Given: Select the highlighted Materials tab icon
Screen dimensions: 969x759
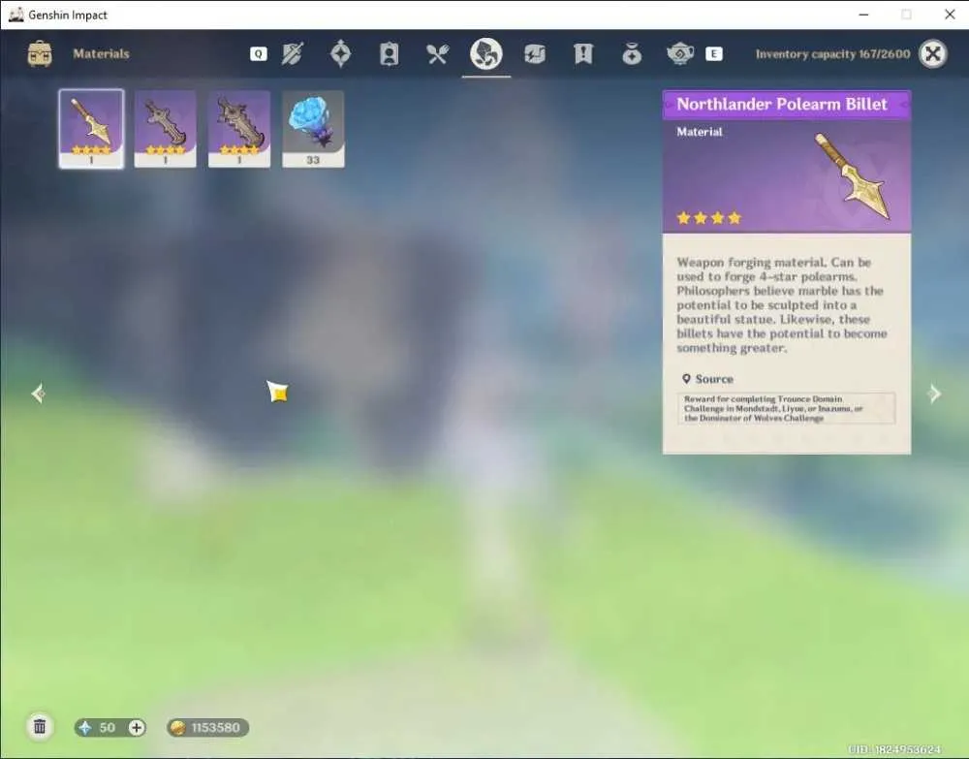Looking at the screenshot, I should click(x=486, y=53).
